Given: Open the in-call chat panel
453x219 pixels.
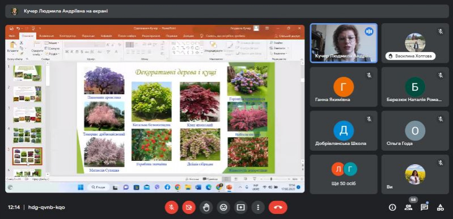Looking at the screenshot, I should [x=424, y=207].
